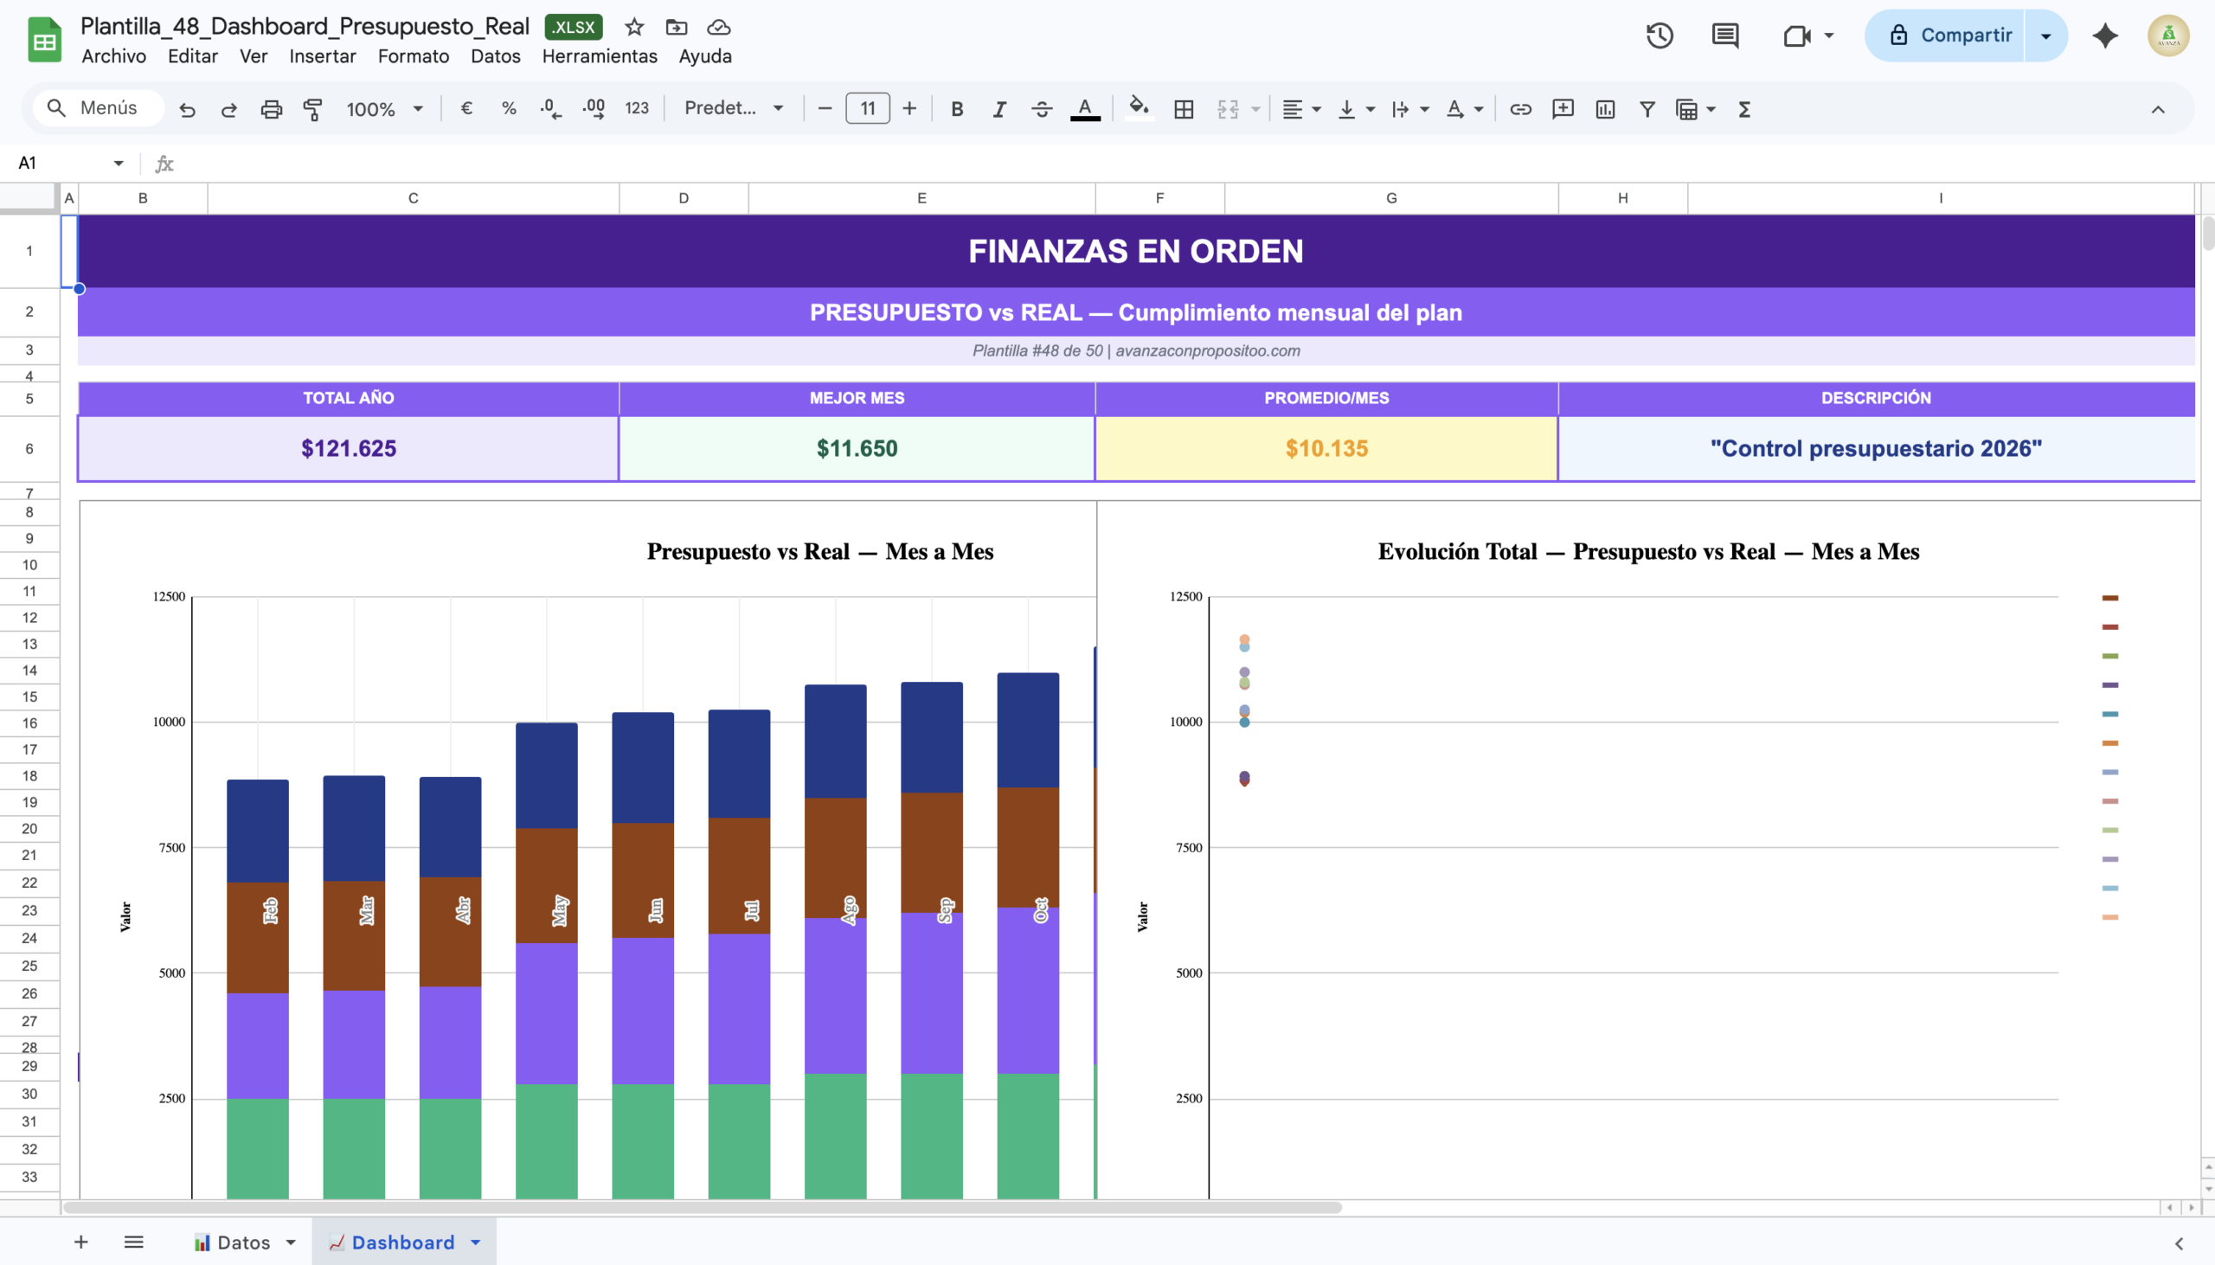
Task: Toggle italic formatting
Action: coord(999,109)
